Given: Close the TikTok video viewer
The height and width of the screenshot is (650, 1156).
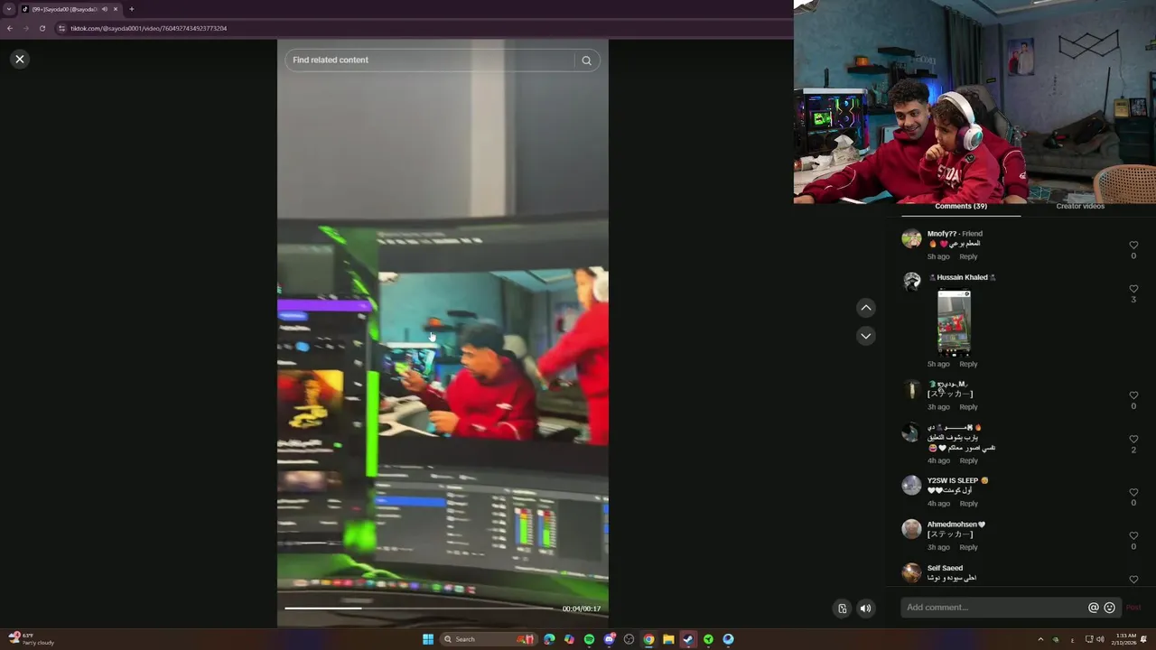Looking at the screenshot, I should [x=20, y=59].
